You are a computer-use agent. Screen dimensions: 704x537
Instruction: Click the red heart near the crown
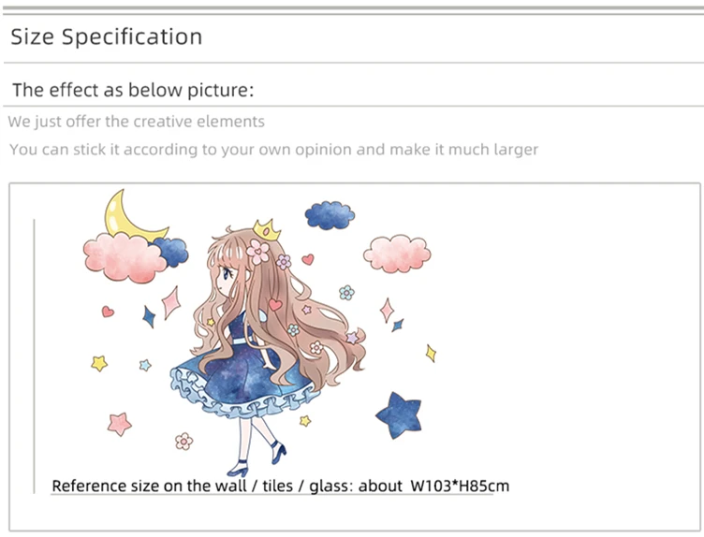[308, 259]
